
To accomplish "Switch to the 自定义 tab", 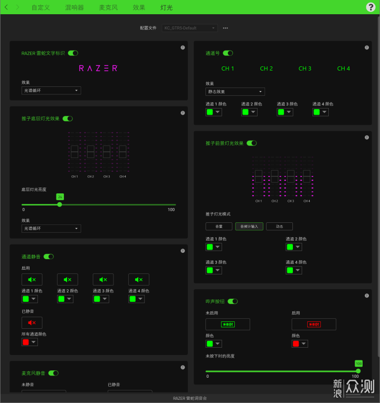I will coord(41,7).
